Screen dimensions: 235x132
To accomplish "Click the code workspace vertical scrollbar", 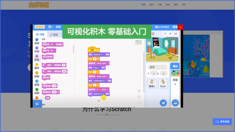I will click(144, 72).
